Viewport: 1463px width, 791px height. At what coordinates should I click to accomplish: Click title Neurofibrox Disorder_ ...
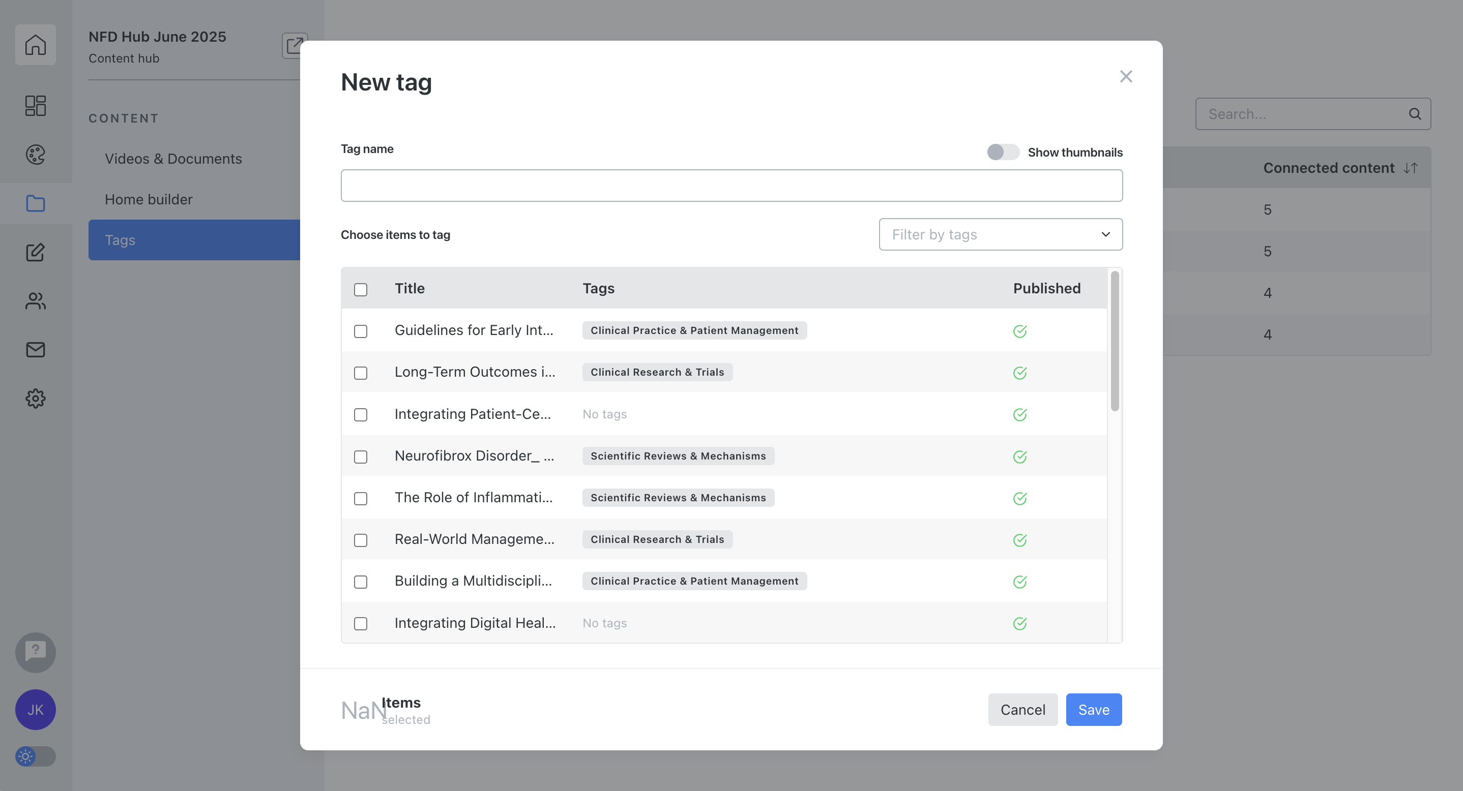click(x=474, y=455)
